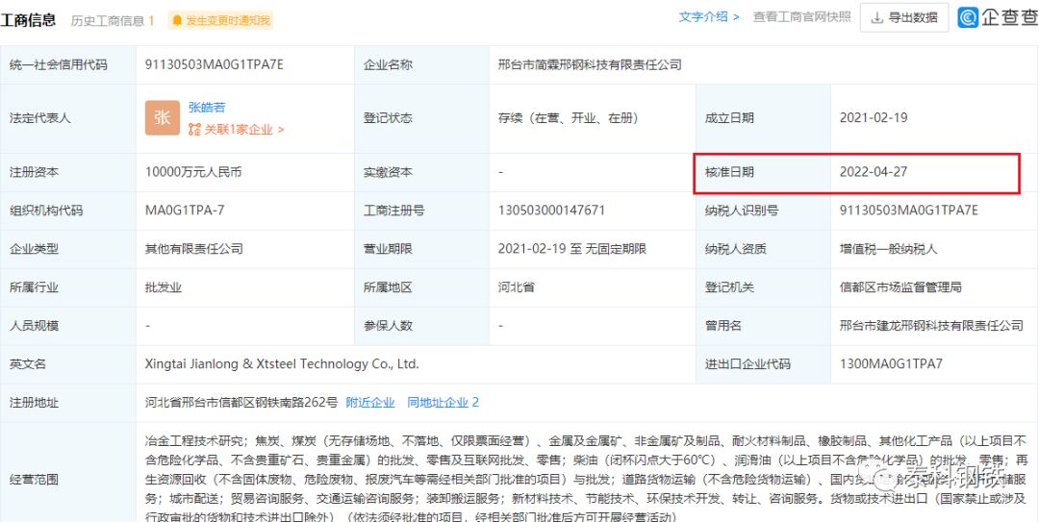Viewport: 1039px width, 522px height.
Task: Open the 关联1家企业 related companies link
Action: tap(237, 129)
